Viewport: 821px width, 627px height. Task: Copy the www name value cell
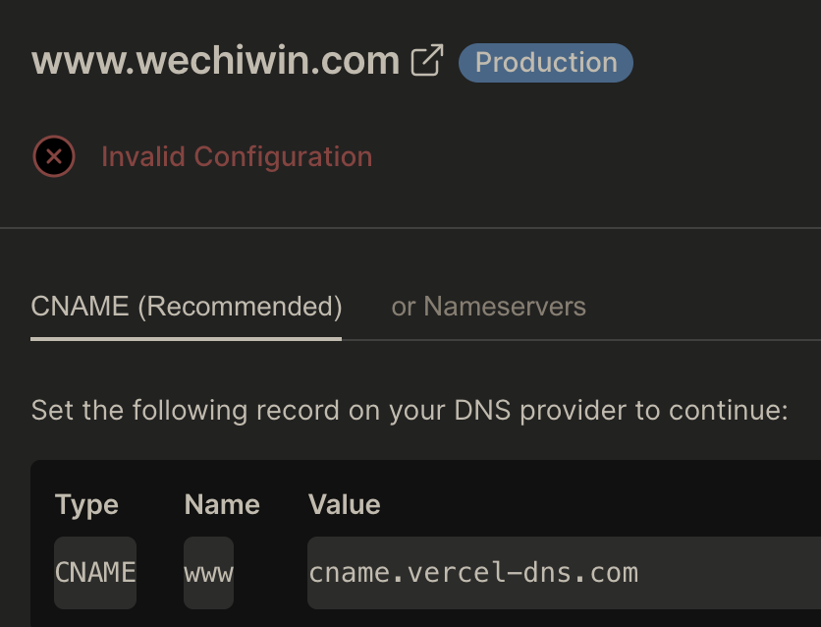coord(208,572)
